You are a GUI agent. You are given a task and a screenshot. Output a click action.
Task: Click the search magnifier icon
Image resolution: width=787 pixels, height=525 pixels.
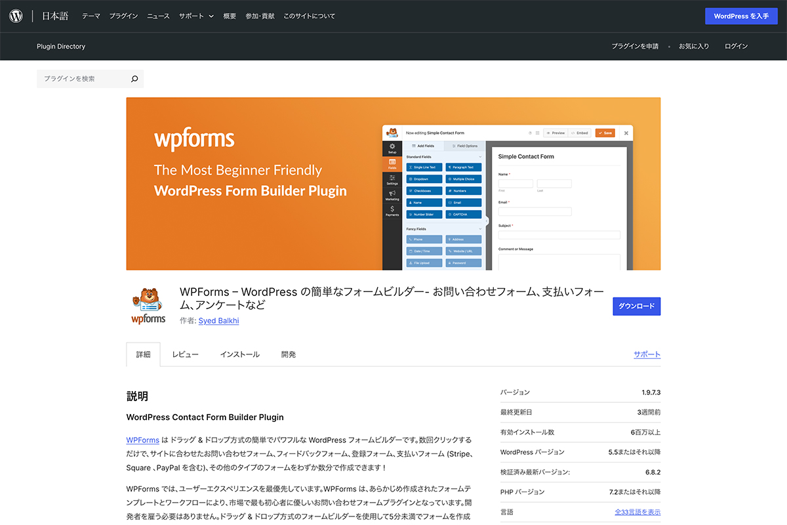point(134,79)
